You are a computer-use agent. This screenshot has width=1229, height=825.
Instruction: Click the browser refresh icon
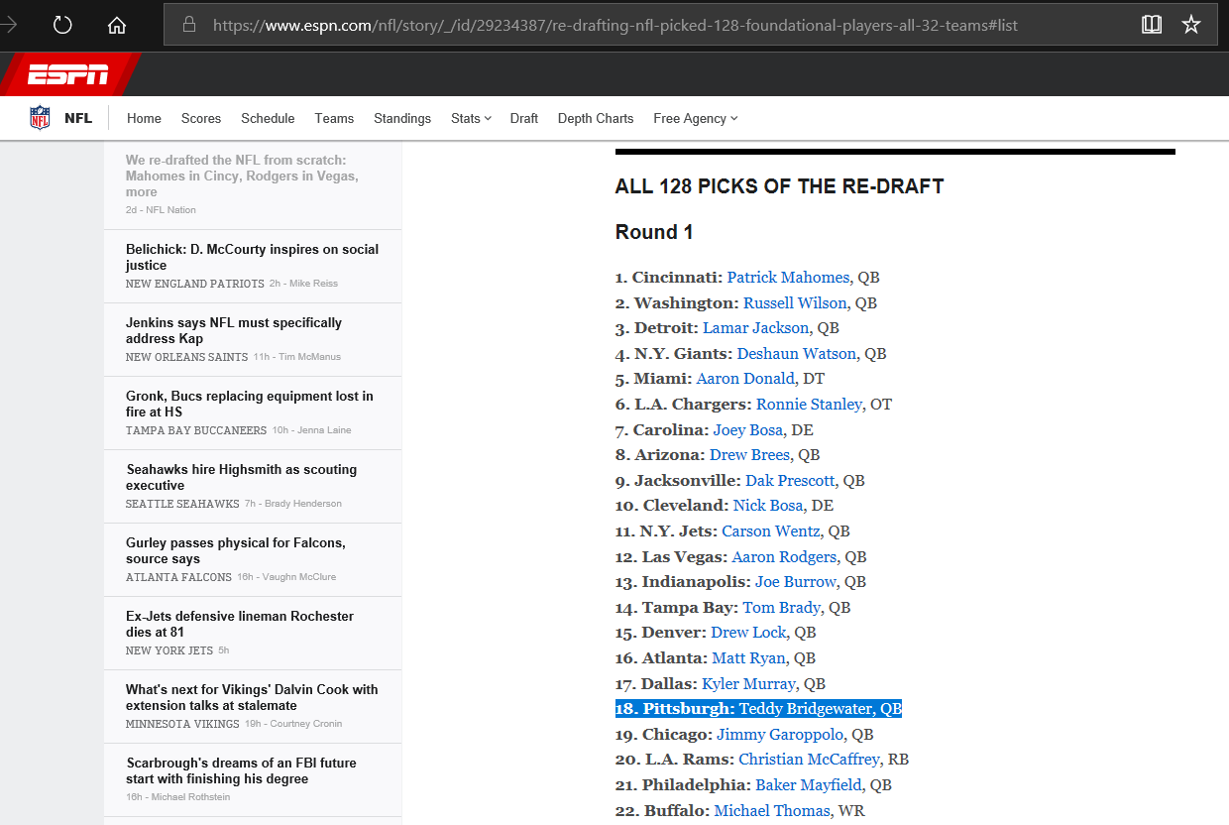click(62, 25)
